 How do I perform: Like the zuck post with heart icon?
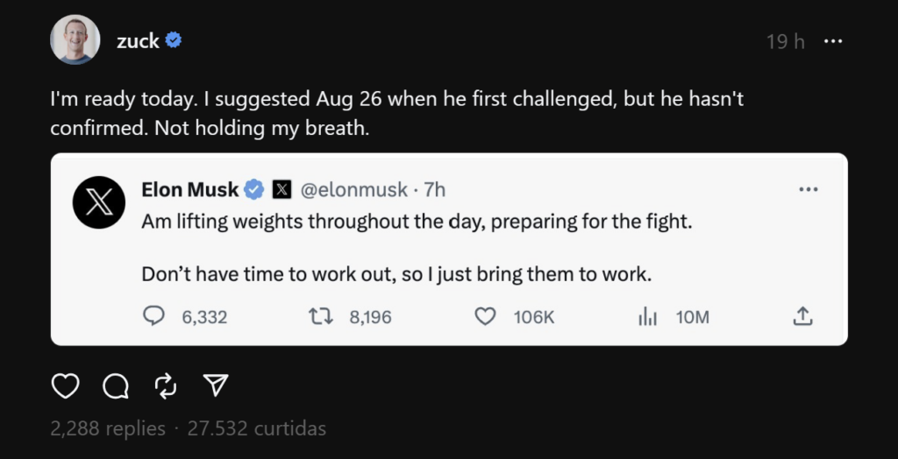coord(66,385)
